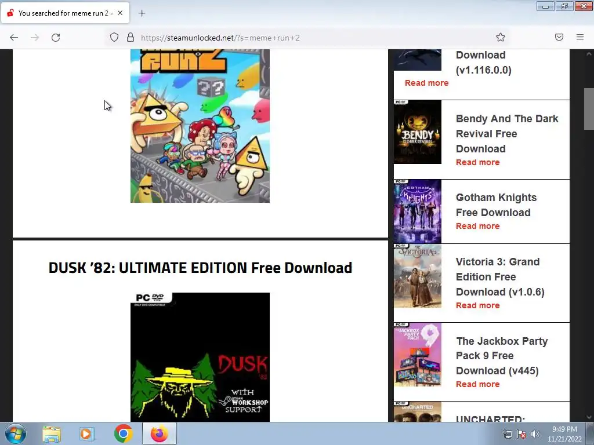Open Bendy And The Dark Revival title link

[507, 134]
